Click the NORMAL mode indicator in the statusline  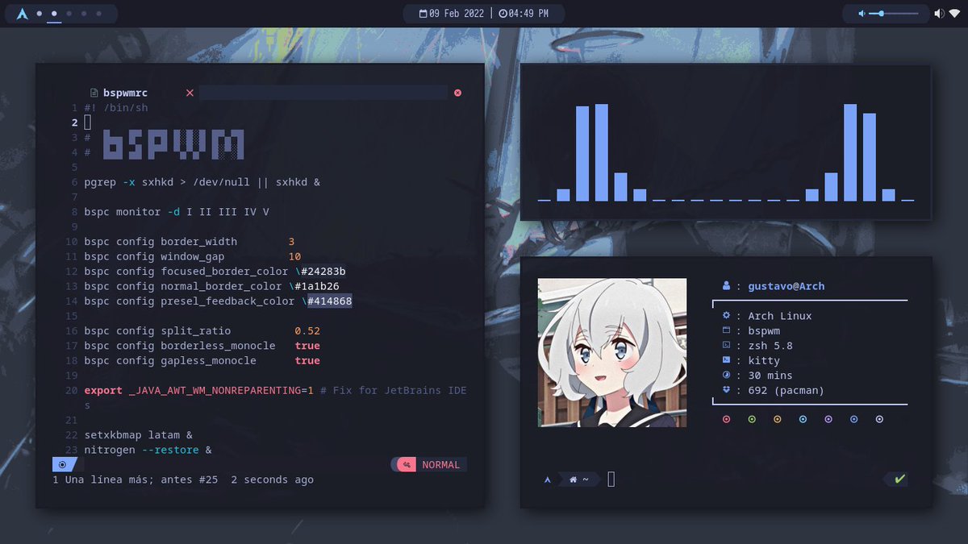pyautogui.click(x=440, y=465)
